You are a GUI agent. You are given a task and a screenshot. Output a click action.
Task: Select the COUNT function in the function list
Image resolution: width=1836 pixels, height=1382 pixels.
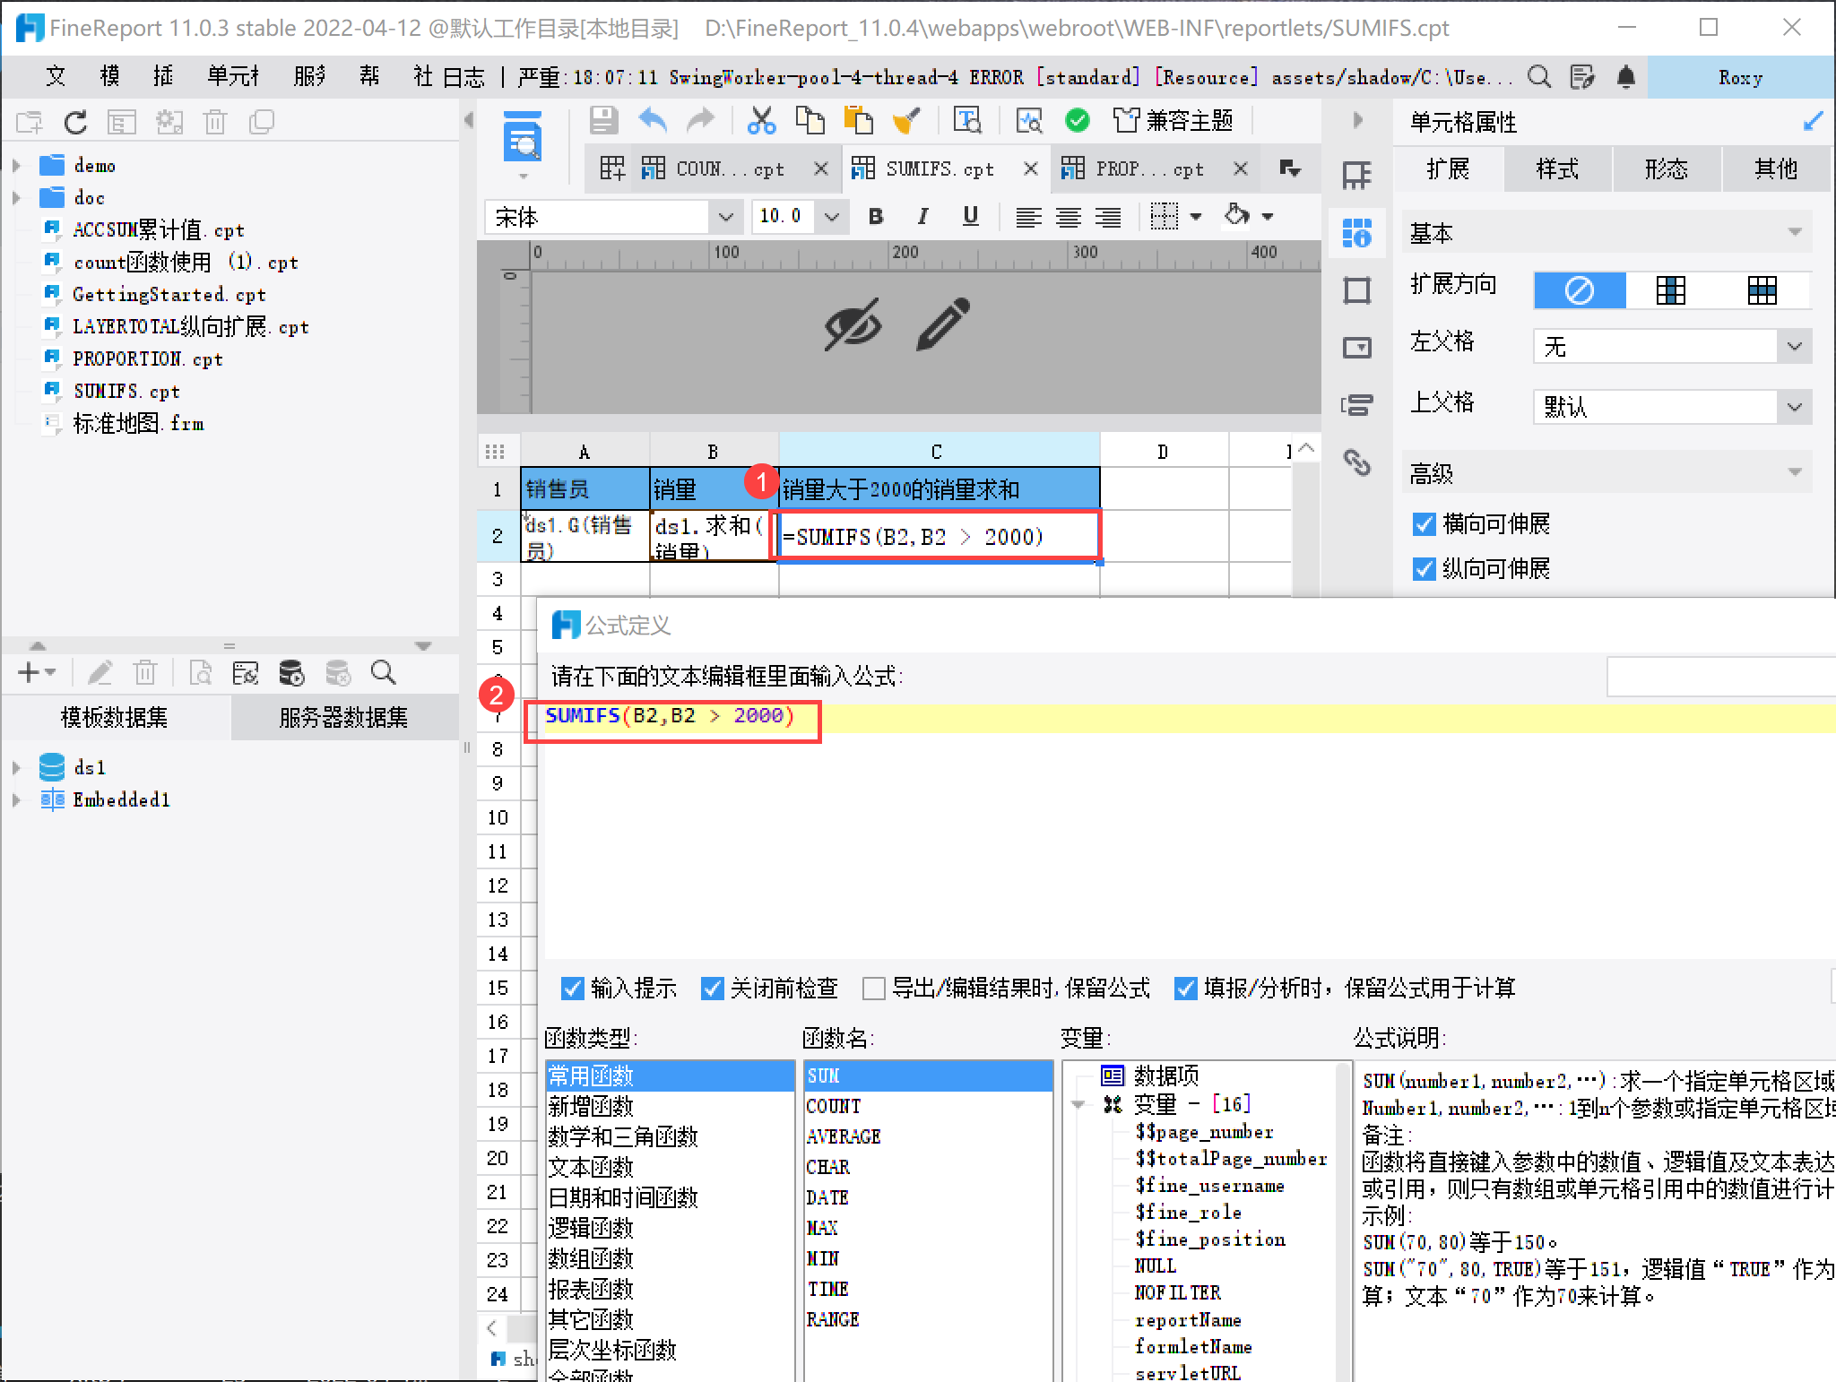tap(834, 1106)
